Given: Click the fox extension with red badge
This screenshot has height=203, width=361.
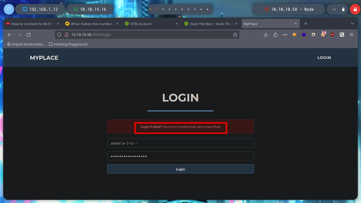Looking at the screenshot, I should tap(323, 34).
